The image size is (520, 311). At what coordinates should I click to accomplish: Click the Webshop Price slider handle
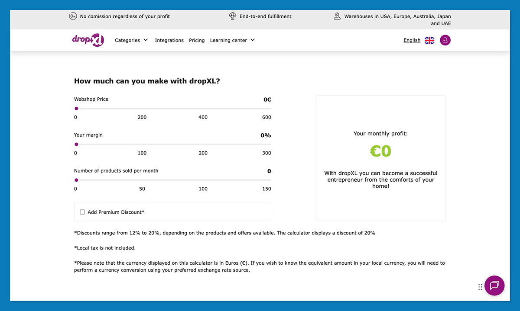76,109
